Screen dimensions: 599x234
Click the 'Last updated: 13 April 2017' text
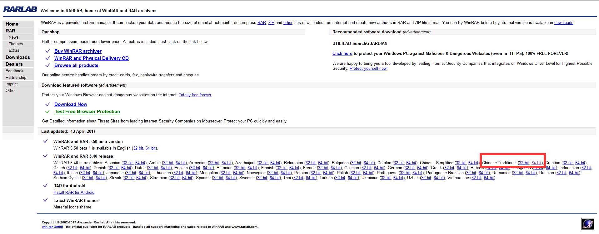68,131
